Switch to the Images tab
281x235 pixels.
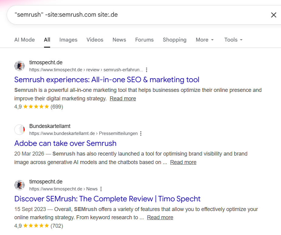[68, 40]
